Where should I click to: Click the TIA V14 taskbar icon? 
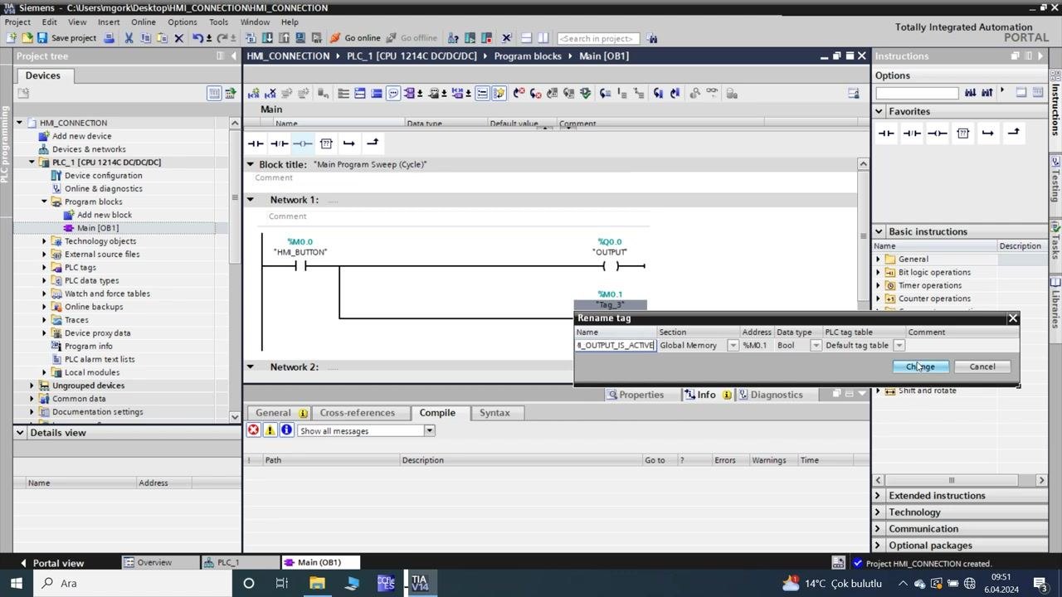(420, 583)
